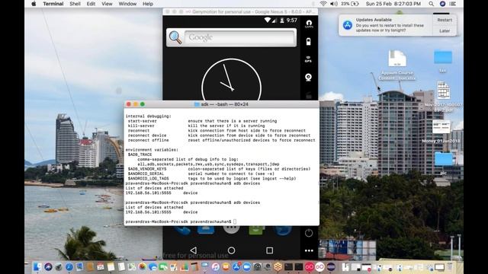The image size is (488, 274).
Task: Open Safari from the Dock
Action: (x=69, y=266)
